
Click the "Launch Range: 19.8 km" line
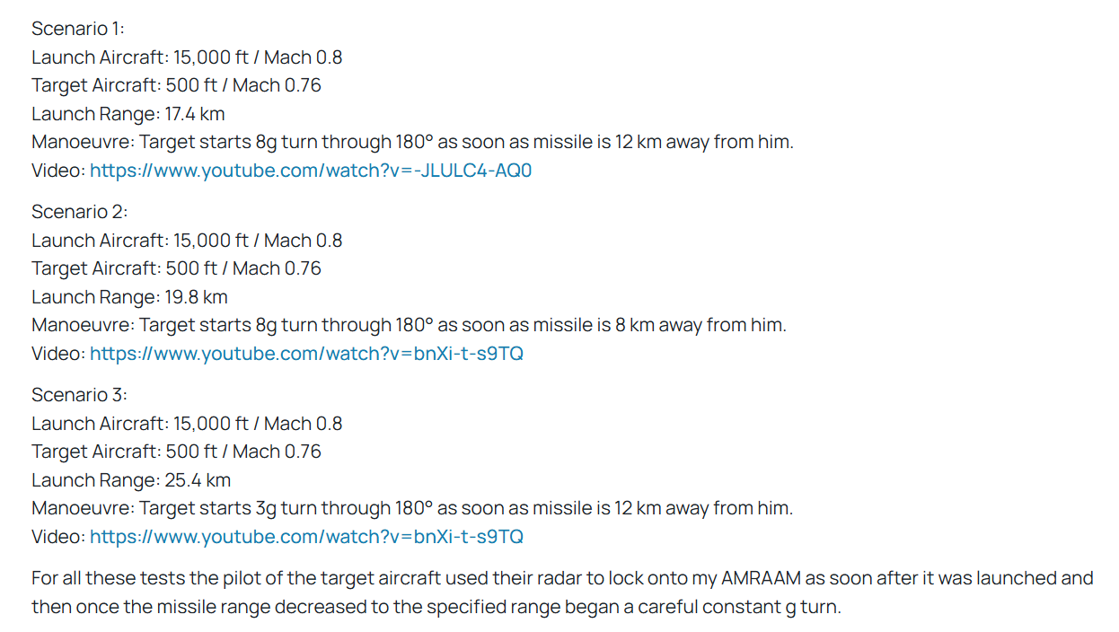coord(129,297)
